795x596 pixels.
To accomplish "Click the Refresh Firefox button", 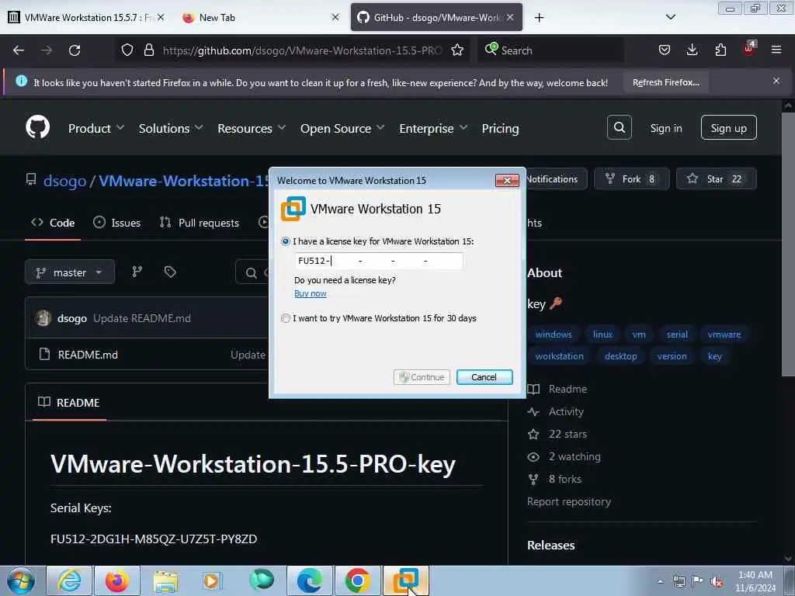I will tap(665, 82).
